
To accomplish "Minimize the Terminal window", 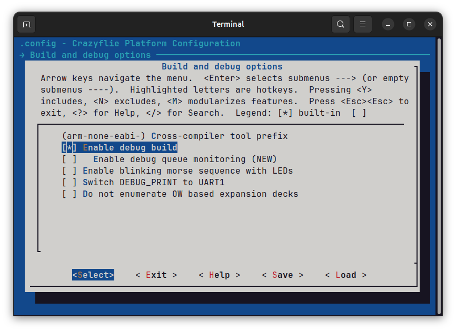I will tap(388, 24).
